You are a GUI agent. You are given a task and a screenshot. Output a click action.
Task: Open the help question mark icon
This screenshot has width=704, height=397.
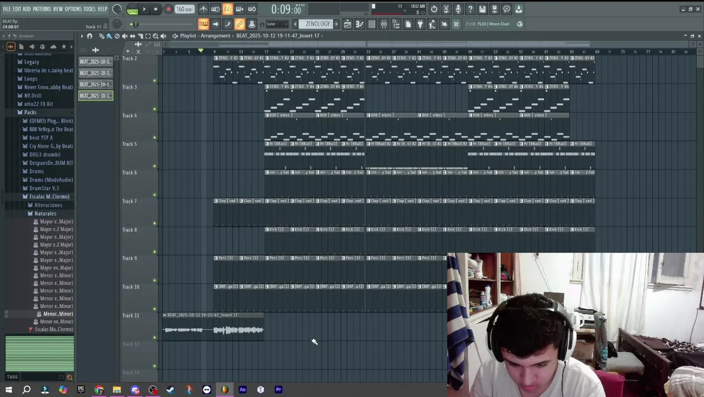(x=470, y=9)
